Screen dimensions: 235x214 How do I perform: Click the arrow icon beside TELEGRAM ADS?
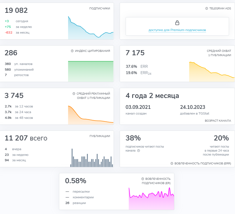207,9
